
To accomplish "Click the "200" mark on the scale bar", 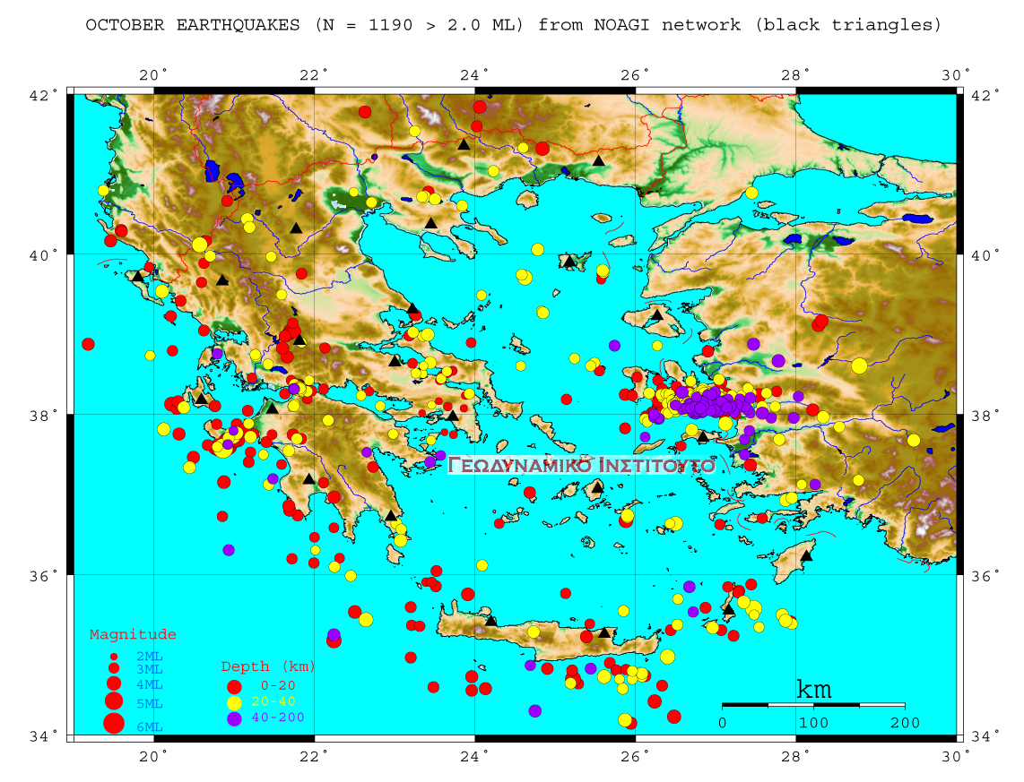I will [905, 723].
